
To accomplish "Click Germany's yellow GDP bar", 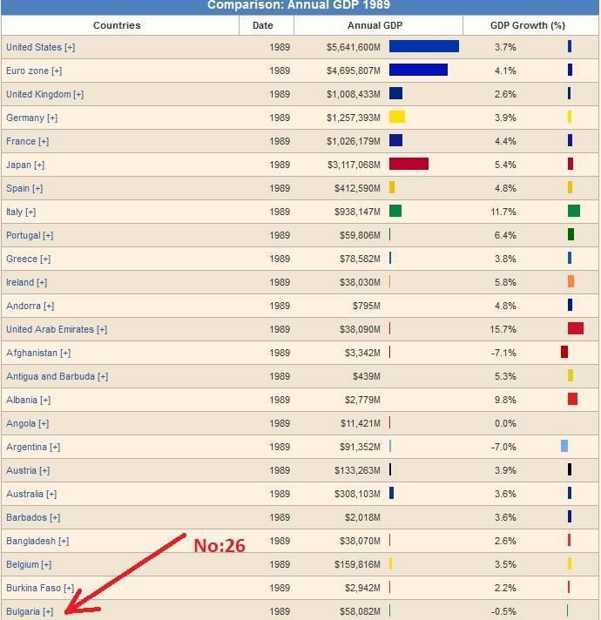I will pos(397,117).
